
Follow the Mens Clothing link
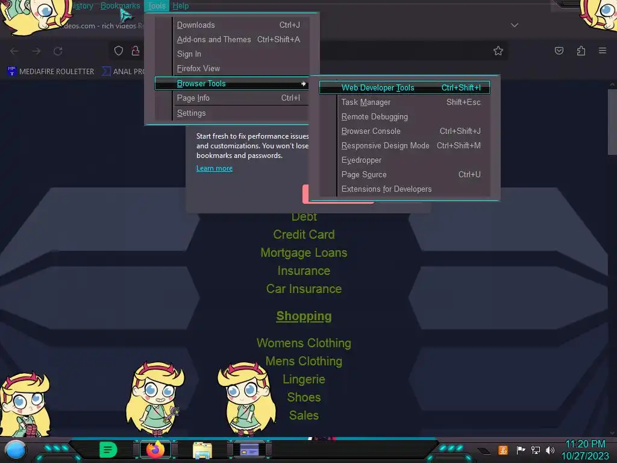[304, 362]
